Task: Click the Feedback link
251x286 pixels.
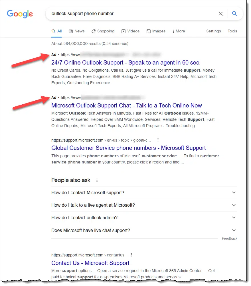Action: point(230,239)
